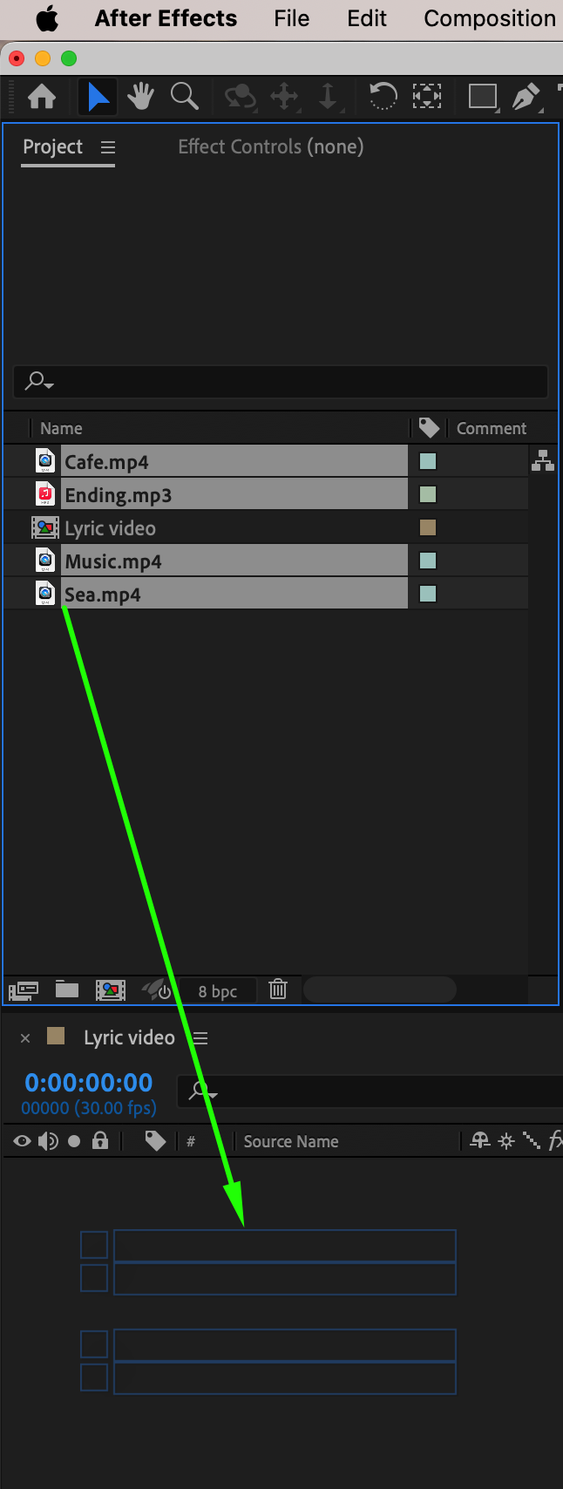Image resolution: width=563 pixels, height=1489 pixels.
Task: Sort project items by Name column
Action: coord(61,428)
